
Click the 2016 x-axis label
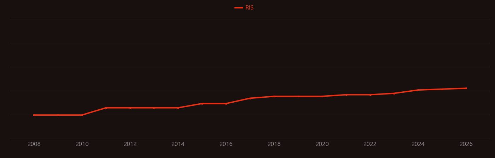(x=226, y=144)
